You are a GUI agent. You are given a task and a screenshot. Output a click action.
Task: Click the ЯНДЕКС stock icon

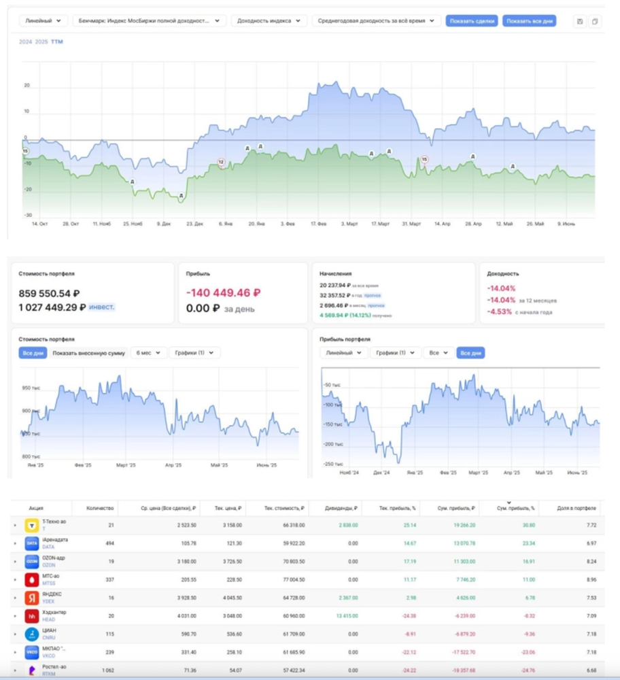click(32, 598)
